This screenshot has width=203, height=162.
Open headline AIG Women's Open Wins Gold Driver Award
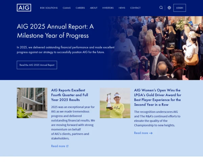point(158,98)
